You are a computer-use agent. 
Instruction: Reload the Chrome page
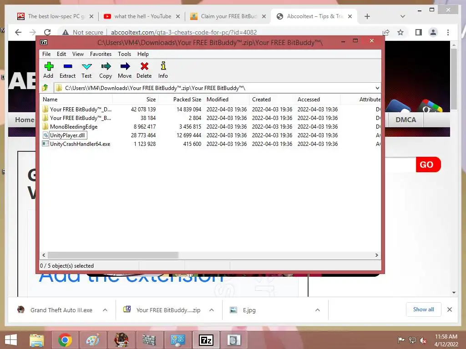pyautogui.click(x=47, y=32)
